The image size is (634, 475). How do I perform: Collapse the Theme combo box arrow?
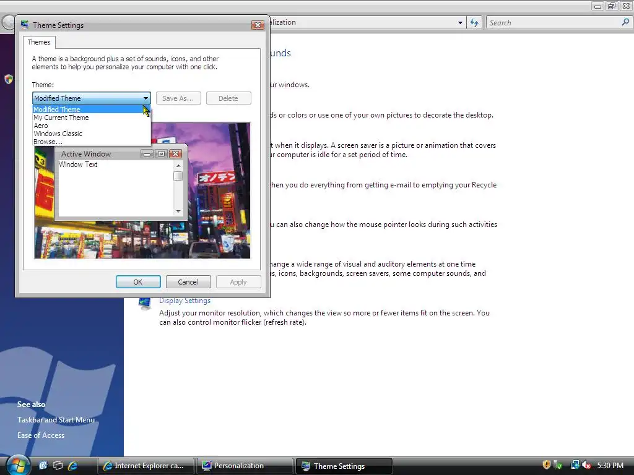(145, 98)
